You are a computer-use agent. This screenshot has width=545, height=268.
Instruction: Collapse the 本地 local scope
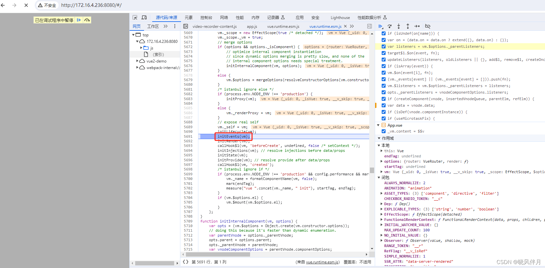pyautogui.click(x=379, y=145)
